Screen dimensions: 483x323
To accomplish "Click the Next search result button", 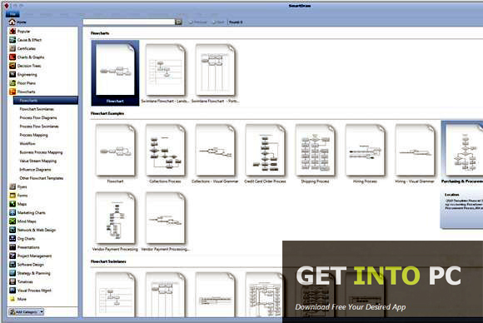I will click(x=218, y=22).
